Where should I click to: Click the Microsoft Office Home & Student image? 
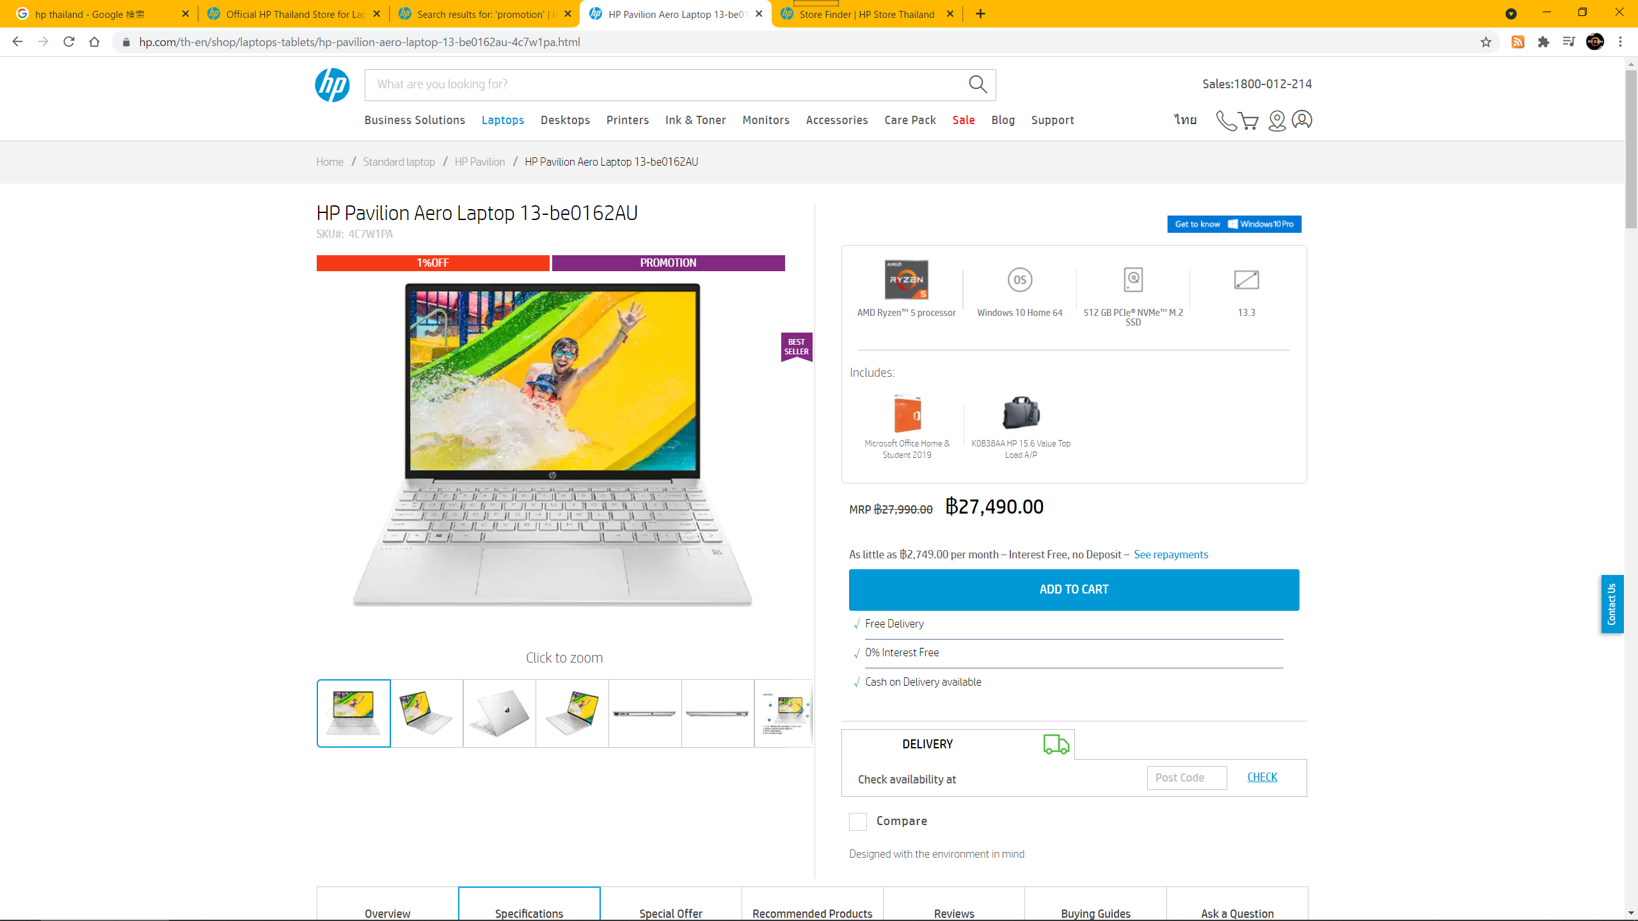coord(907,414)
